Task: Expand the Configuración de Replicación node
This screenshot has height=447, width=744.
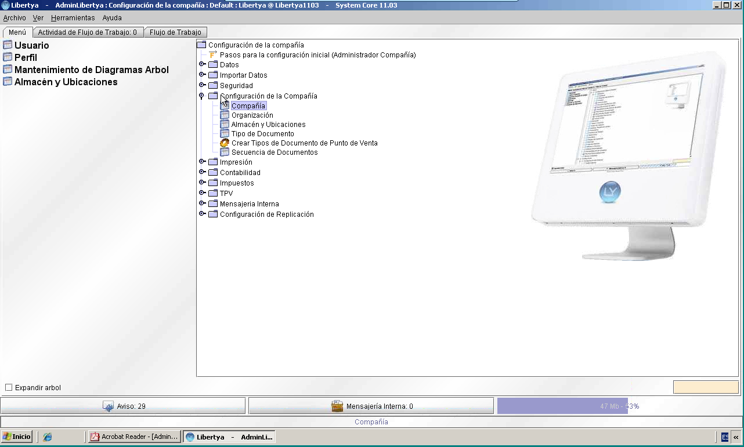Action: pos(202,214)
